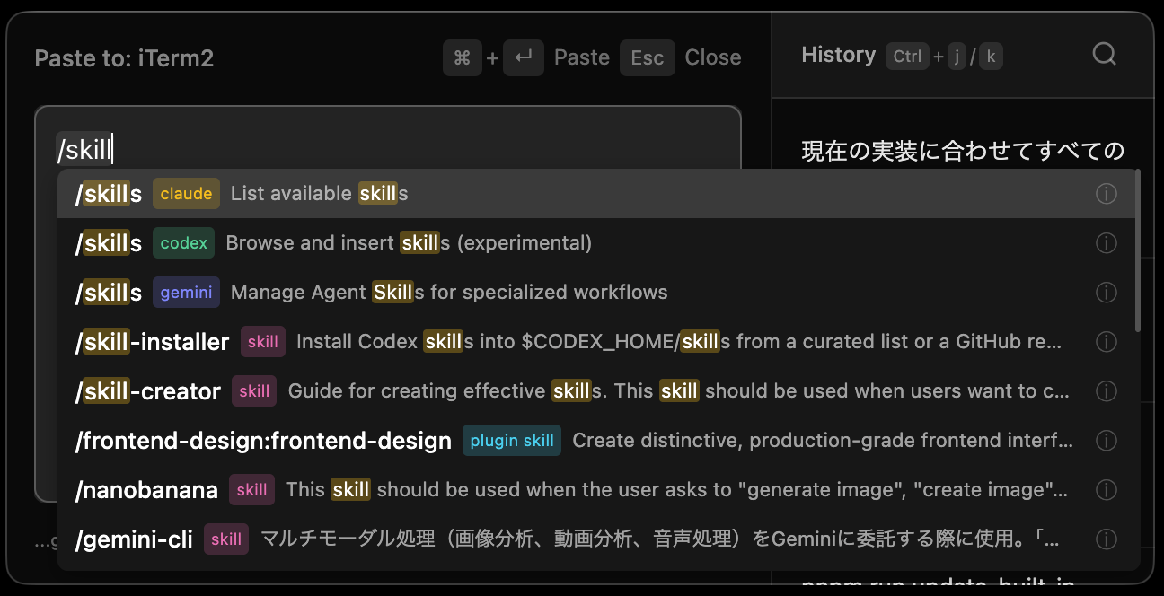Viewport: 1164px width, 596px height.
Task: Click the Japanese history entry text
Action: [963, 151]
